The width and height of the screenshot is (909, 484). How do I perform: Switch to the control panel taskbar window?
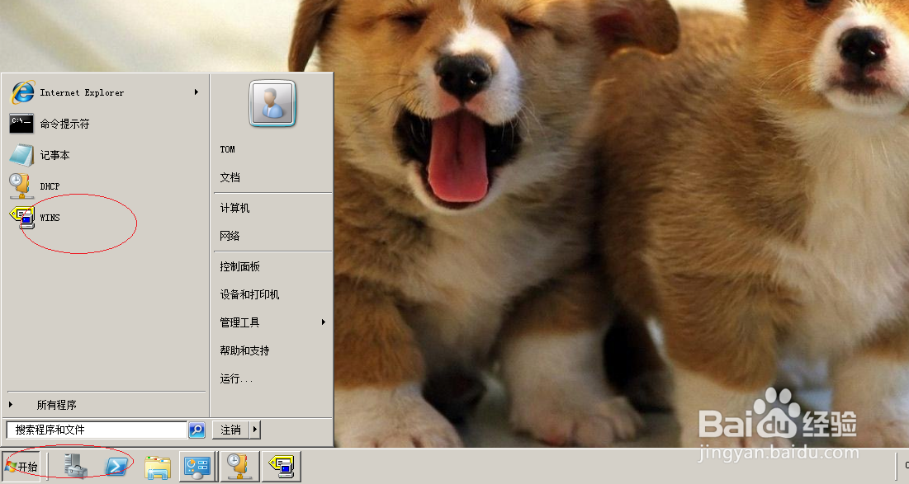pyautogui.click(x=197, y=467)
